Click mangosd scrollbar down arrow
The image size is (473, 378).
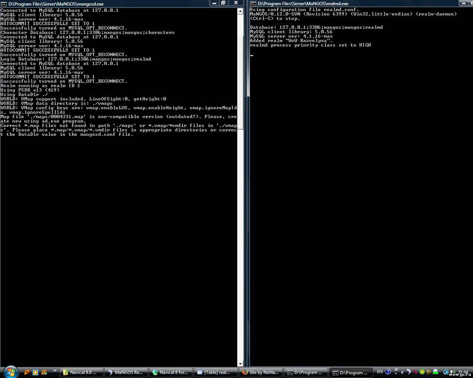240,364
